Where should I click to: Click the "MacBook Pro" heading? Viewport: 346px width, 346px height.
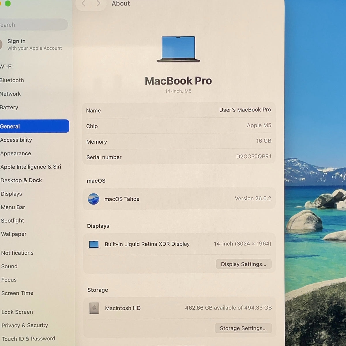[178, 81]
